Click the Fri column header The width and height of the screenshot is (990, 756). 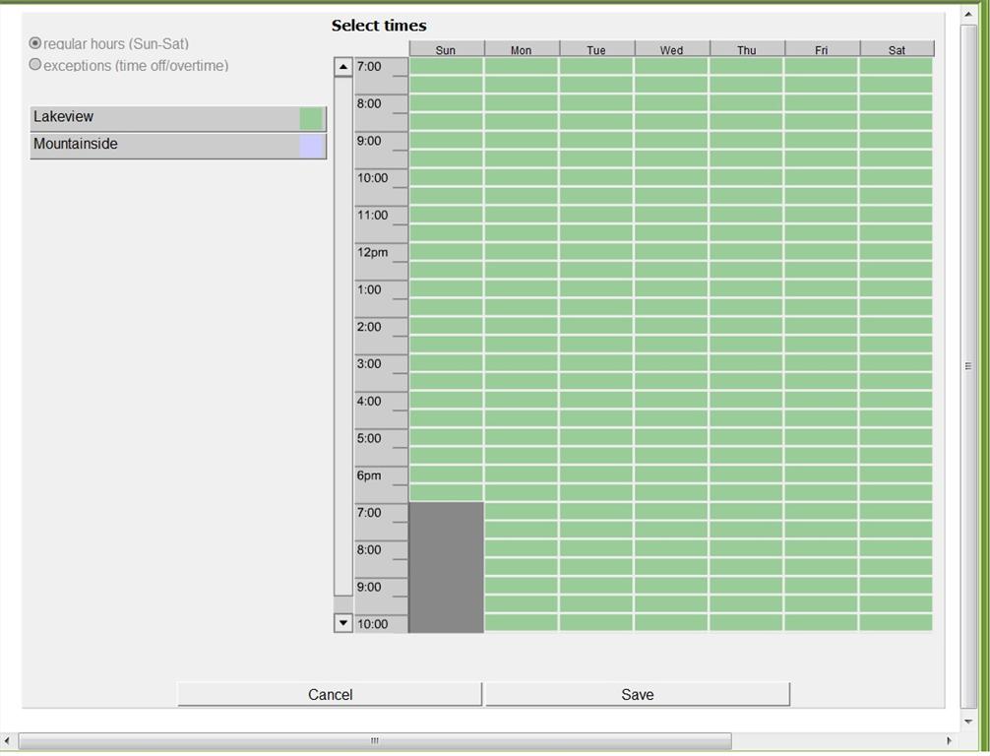(x=822, y=49)
